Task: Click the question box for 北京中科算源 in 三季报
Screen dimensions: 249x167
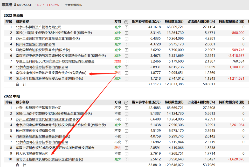Action: coord(127,27)
